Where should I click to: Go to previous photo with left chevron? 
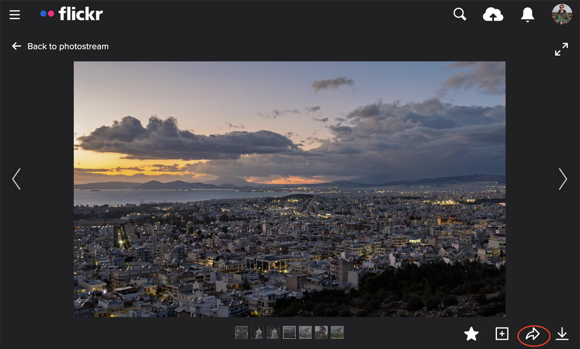[x=16, y=179]
